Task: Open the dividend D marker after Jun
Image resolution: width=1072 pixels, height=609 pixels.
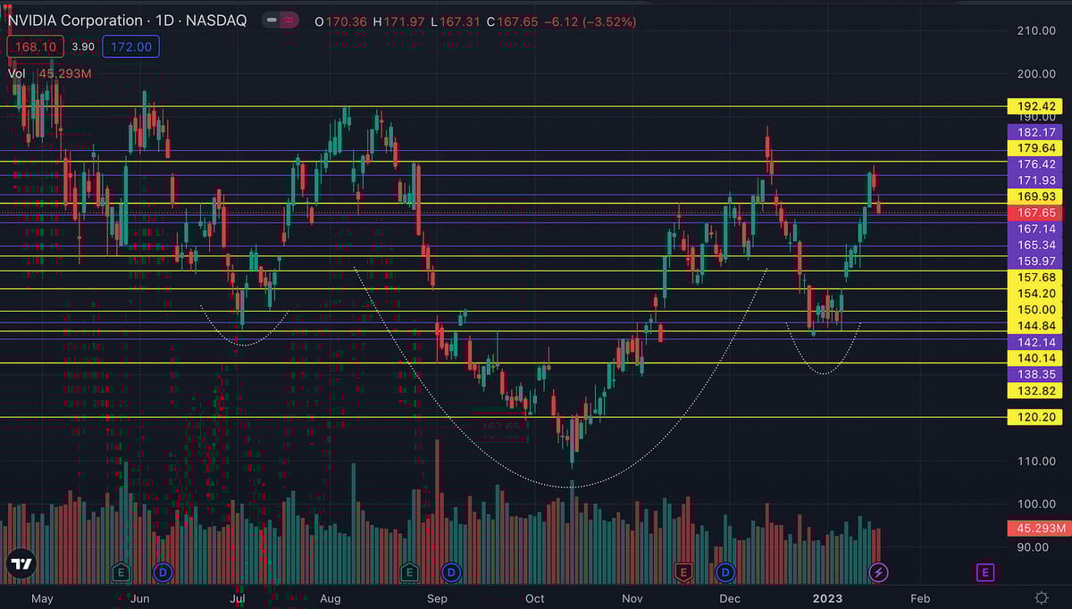Action: click(x=163, y=571)
